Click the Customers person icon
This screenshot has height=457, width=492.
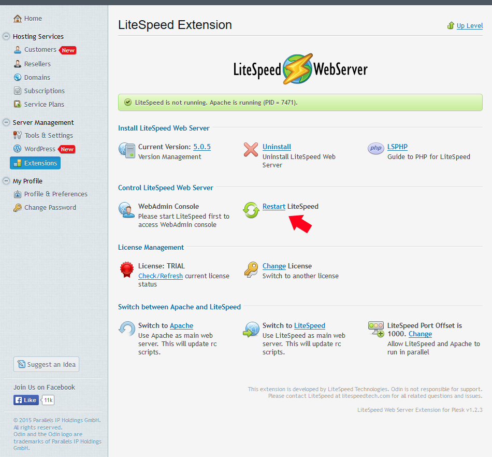click(x=18, y=50)
